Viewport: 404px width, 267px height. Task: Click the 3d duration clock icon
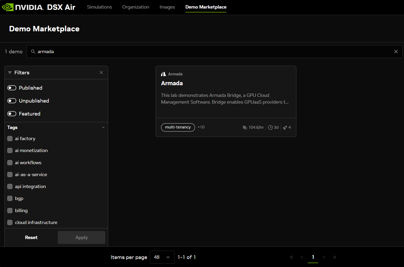coord(270,127)
